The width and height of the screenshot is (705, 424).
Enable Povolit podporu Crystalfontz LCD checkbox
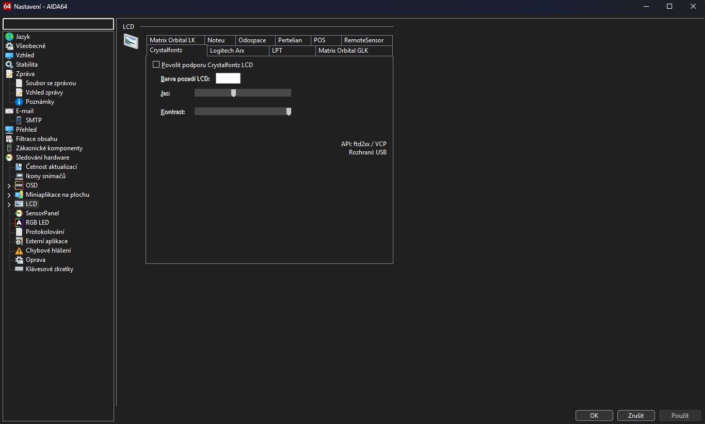(x=156, y=65)
